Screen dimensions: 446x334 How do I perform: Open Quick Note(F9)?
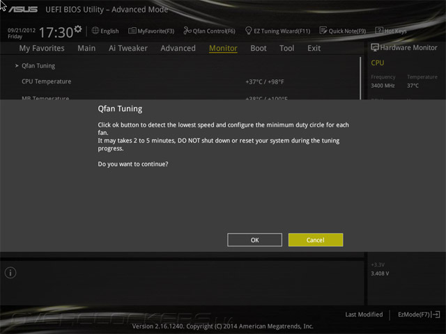tap(347, 31)
